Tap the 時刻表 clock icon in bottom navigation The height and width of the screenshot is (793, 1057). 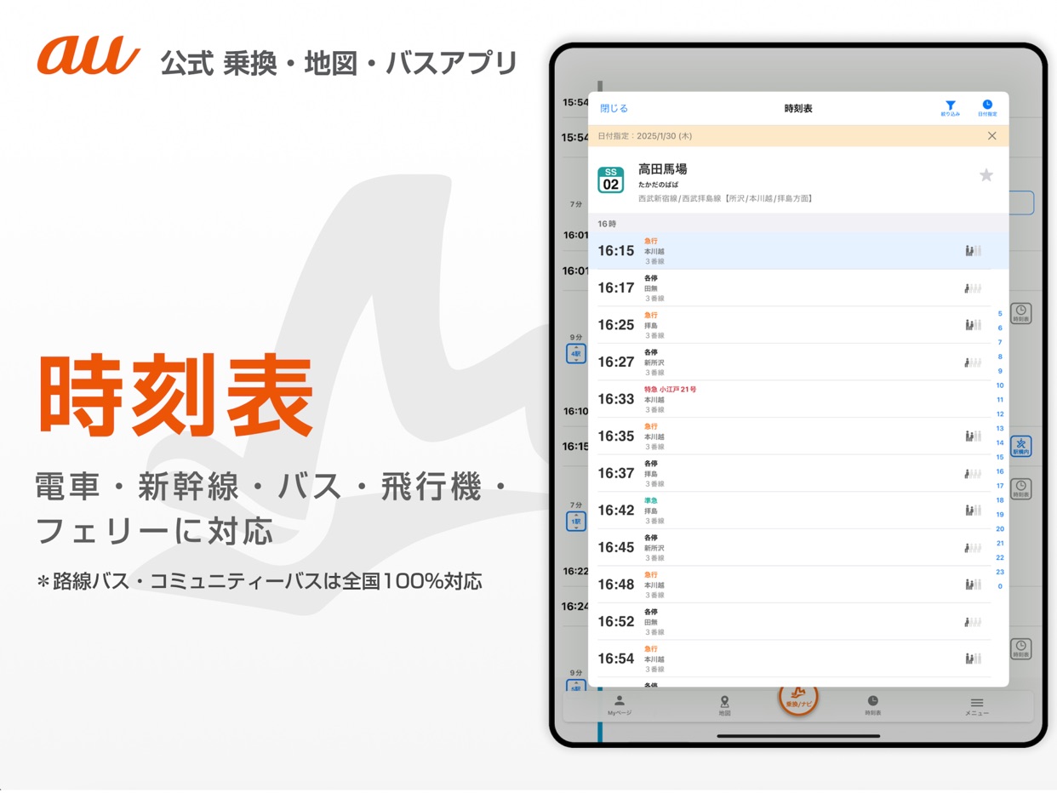870,703
